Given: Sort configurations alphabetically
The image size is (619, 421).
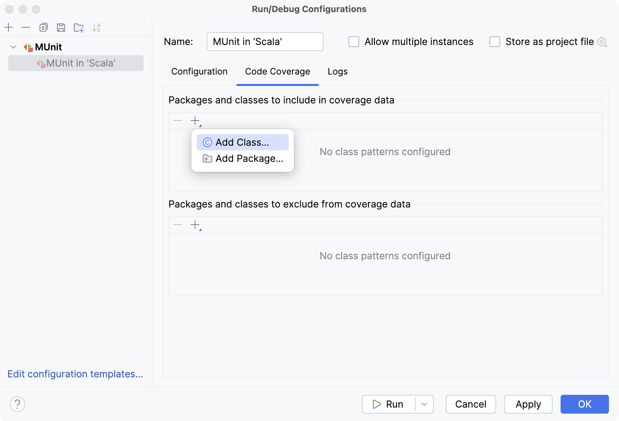Looking at the screenshot, I should [97, 28].
